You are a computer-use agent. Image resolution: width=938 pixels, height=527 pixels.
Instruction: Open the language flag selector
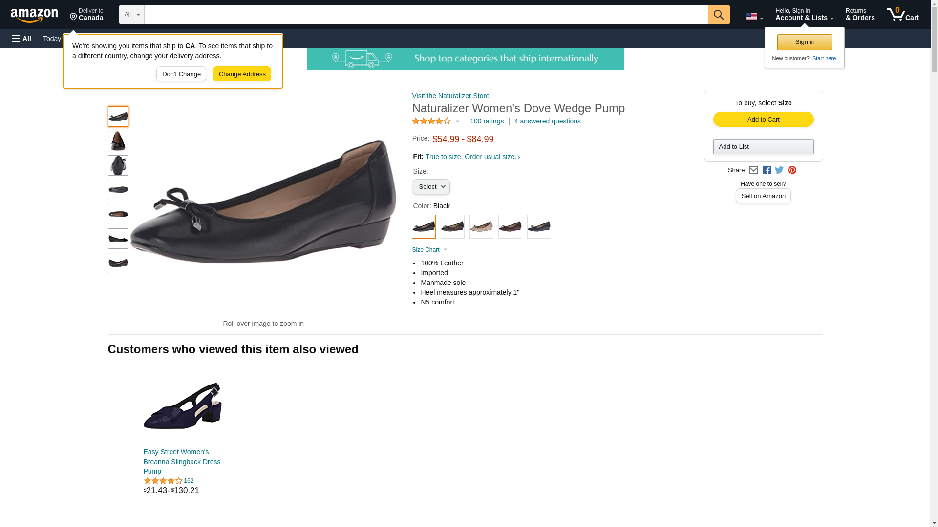click(754, 17)
